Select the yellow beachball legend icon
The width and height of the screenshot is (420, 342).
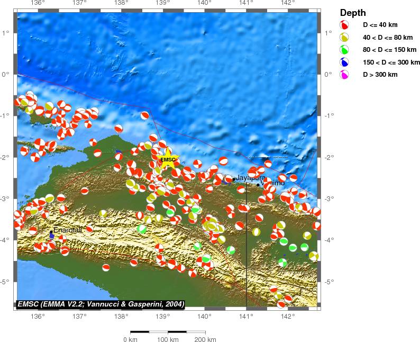click(344, 38)
